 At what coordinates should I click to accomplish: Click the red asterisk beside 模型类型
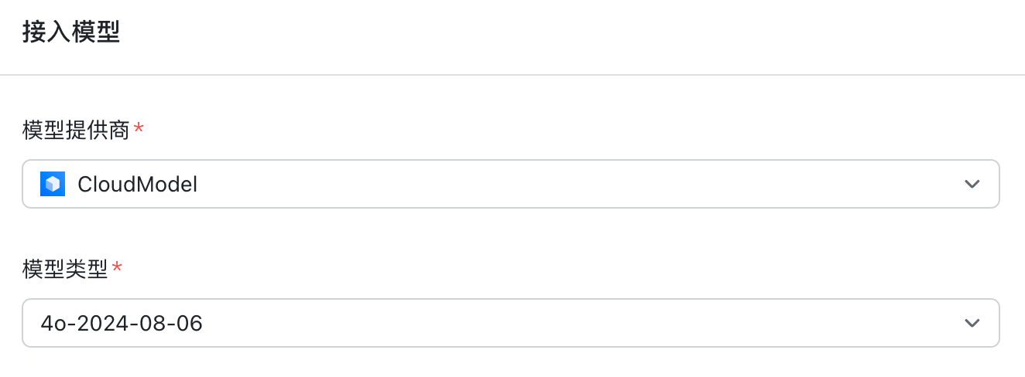(117, 267)
